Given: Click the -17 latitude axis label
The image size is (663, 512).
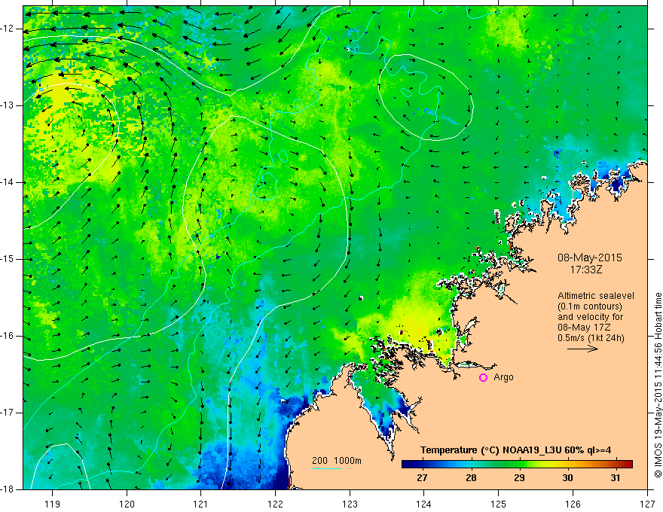Looking at the screenshot, I should [8, 413].
